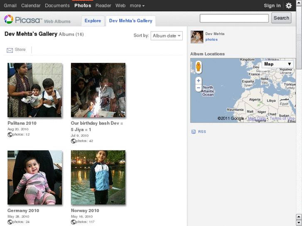Viewport: 302px width, 226px height.
Task: Open the photos link under Dev Mehta
Action: click(211, 40)
